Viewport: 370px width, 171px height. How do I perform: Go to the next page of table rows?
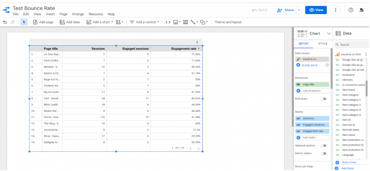tap(199, 149)
